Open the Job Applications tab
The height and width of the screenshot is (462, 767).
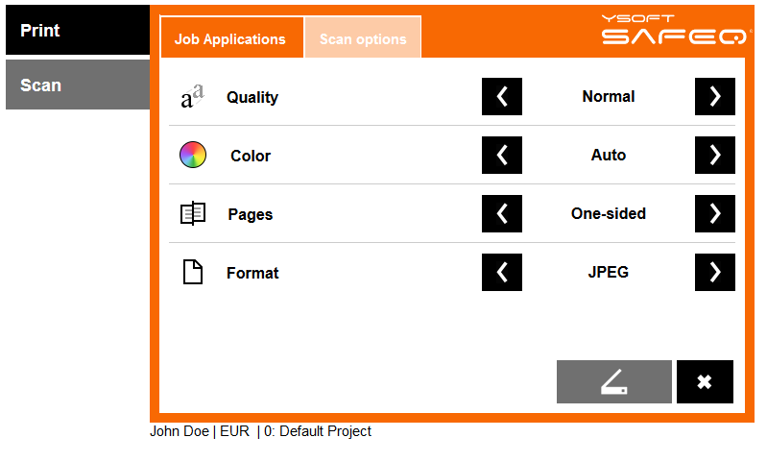click(x=230, y=38)
